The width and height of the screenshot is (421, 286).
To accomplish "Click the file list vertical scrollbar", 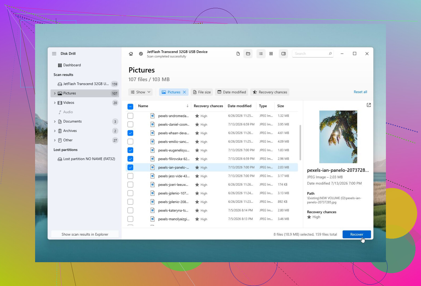I will point(300,142).
